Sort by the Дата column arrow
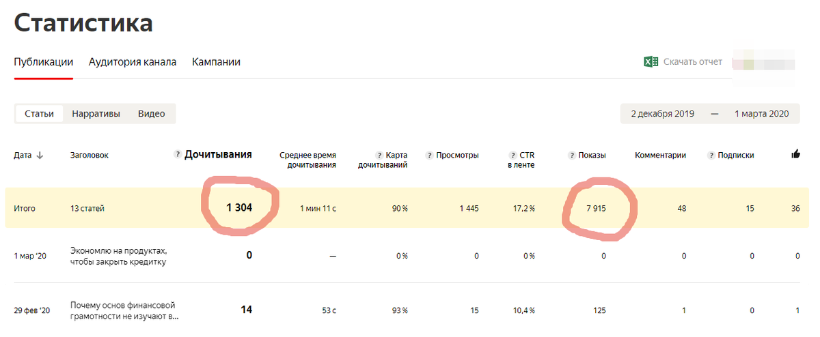820x337 pixels. pyautogui.click(x=40, y=156)
